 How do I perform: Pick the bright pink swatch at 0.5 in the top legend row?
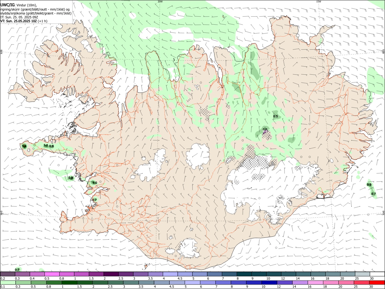[52, 274]
